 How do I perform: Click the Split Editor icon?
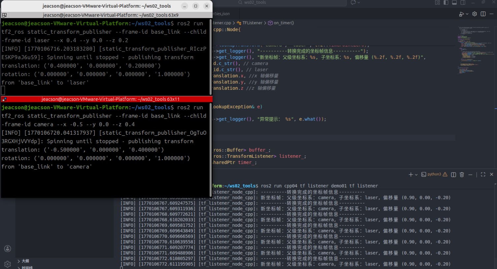point(483,14)
